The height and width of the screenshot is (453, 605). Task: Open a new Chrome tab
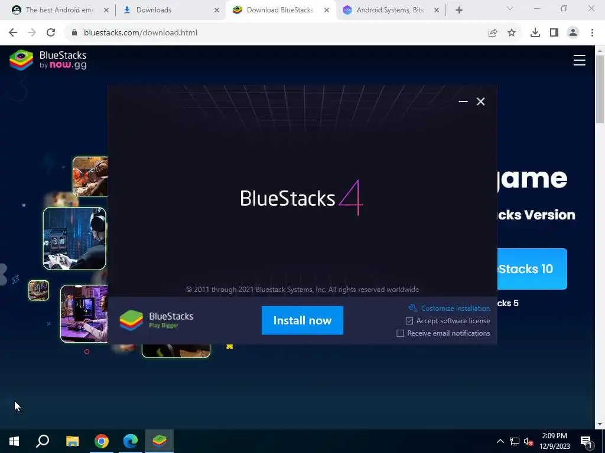click(x=458, y=10)
